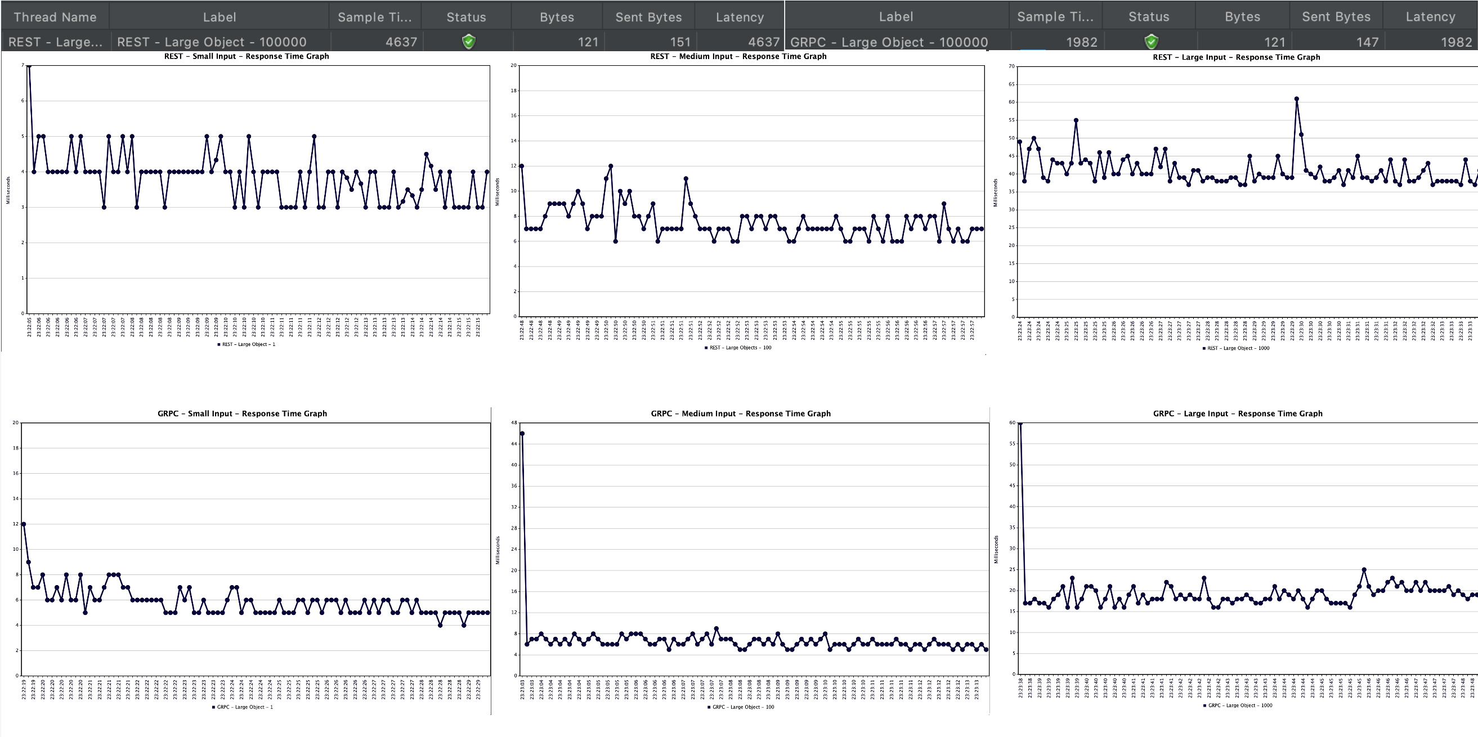Screen dimensions: 1478x737
Task: Sort left table by Sent Bytes header
Action: pyautogui.click(x=648, y=17)
